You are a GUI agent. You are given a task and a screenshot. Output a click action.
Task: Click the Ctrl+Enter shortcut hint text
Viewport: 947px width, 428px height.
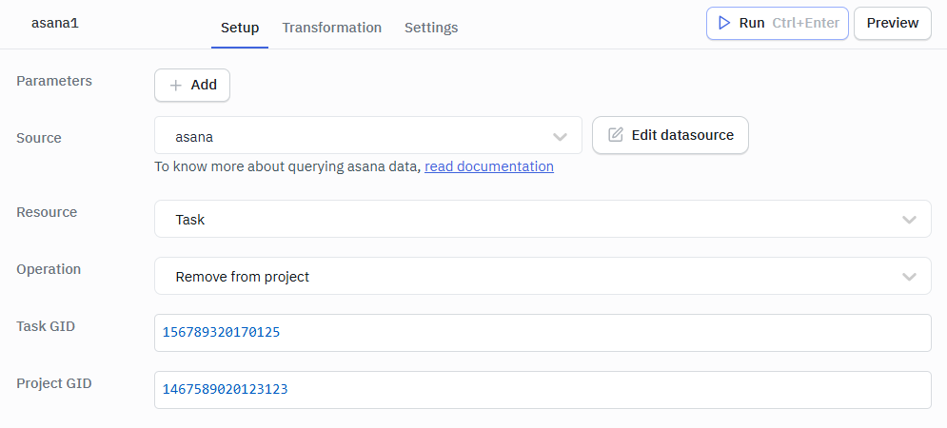pyautogui.click(x=805, y=23)
